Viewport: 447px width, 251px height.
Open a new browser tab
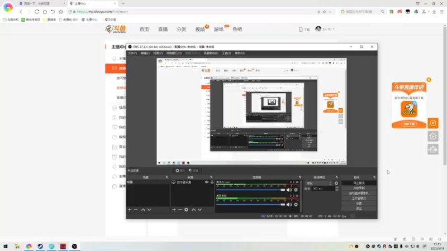[x=123, y=3]
